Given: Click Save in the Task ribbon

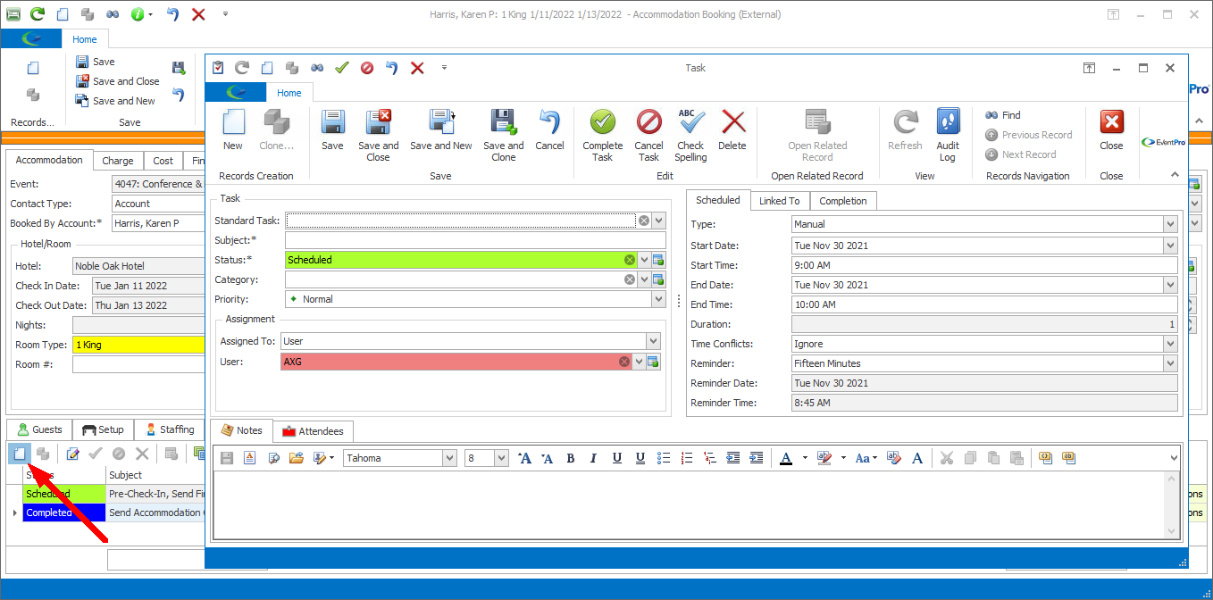Looking at the screenshot, I should 332,129.
